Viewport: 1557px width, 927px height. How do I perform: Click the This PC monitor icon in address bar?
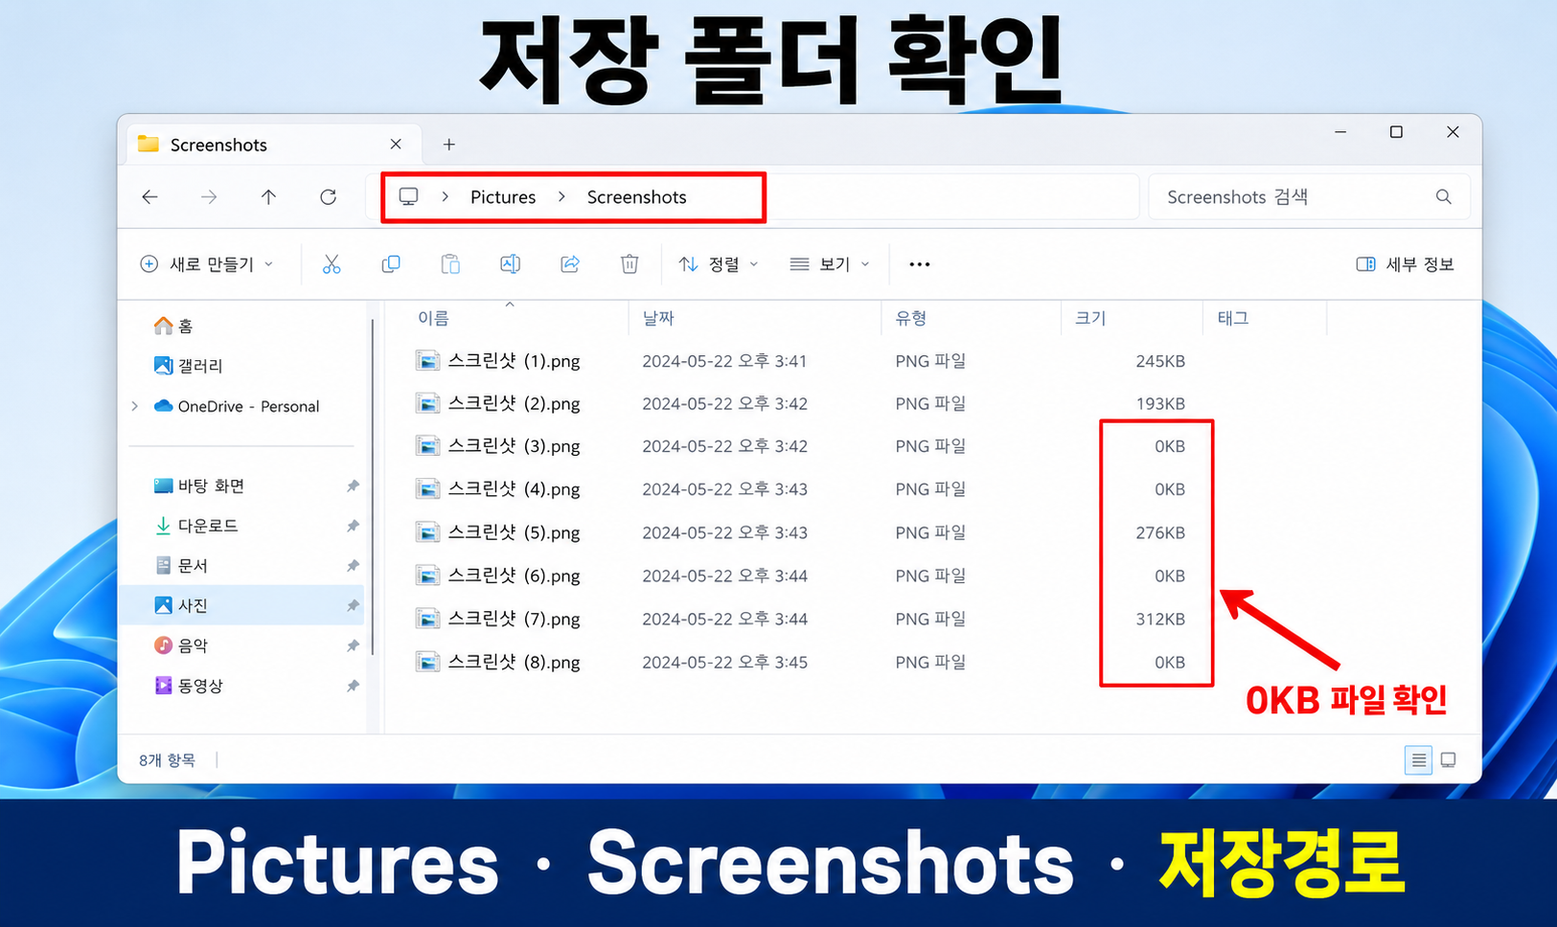(409, 197)
